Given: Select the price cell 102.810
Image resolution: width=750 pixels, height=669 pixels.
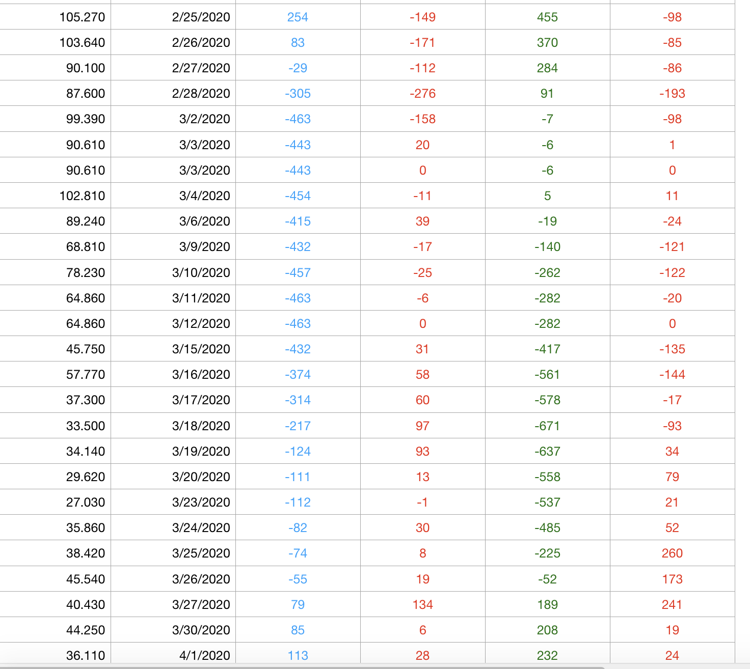Looking at the screenshot, I should (55, 196).
